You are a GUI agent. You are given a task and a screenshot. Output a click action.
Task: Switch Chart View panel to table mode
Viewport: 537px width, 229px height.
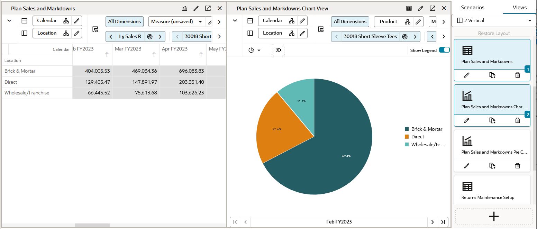[409, 8]
